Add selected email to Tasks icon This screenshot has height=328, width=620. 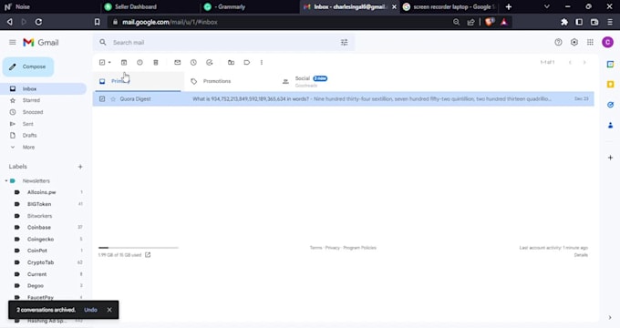point(210,63)
